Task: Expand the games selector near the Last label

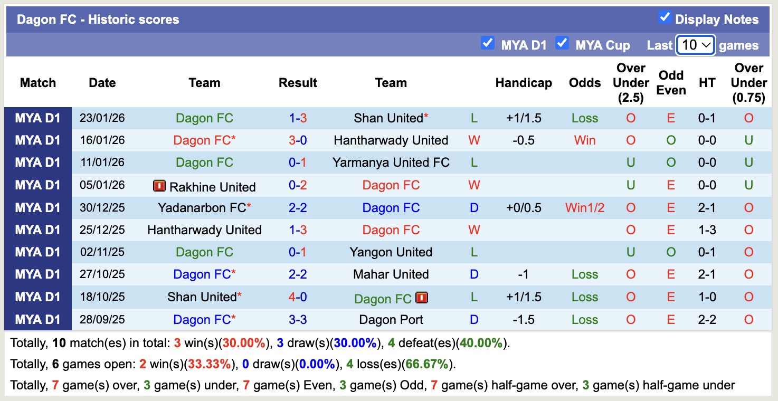Action: (695, 45)
